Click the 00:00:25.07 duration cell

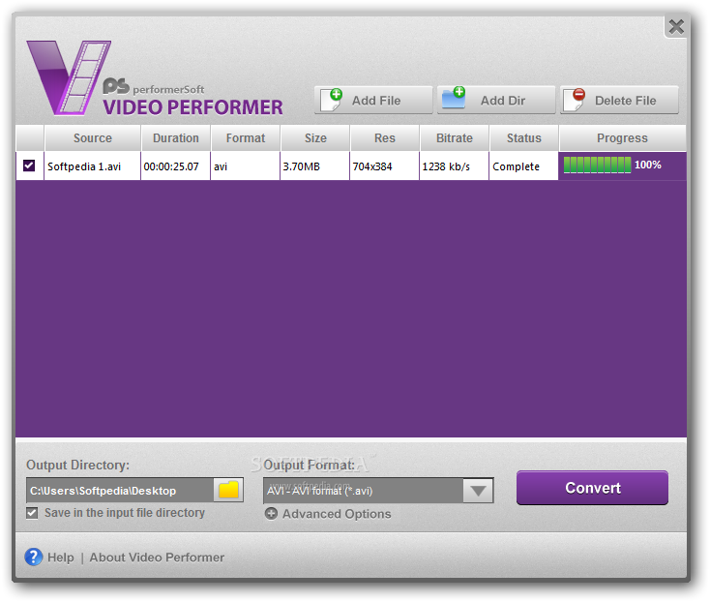tap(176, 166)
